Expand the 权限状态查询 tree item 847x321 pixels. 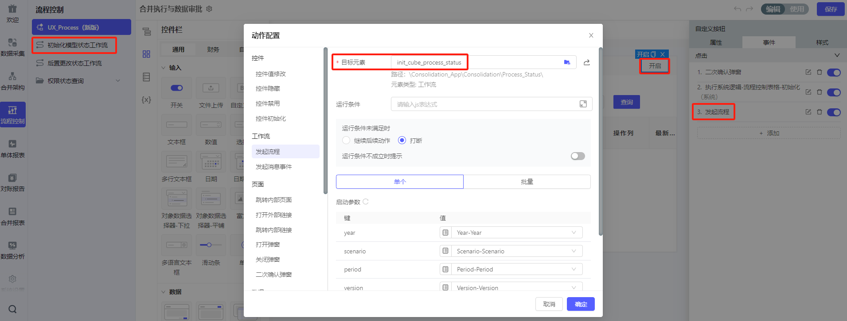tap(118, 81)
